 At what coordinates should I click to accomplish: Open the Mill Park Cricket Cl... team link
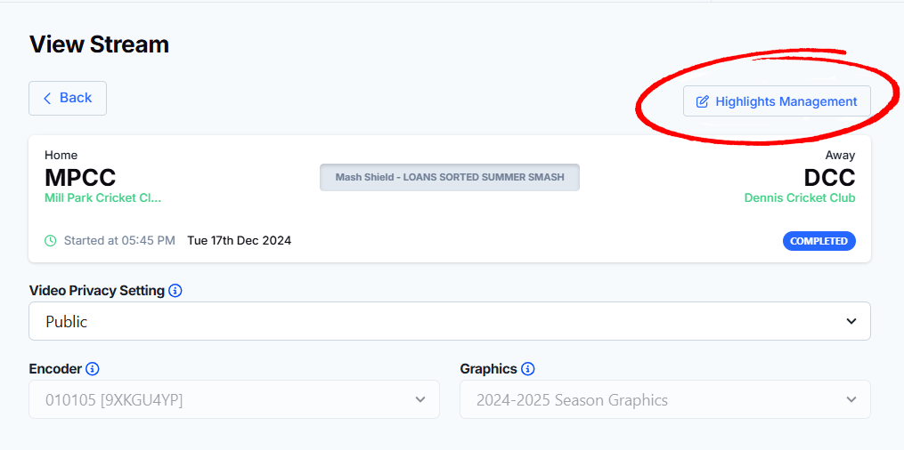[x=103, y=198]
